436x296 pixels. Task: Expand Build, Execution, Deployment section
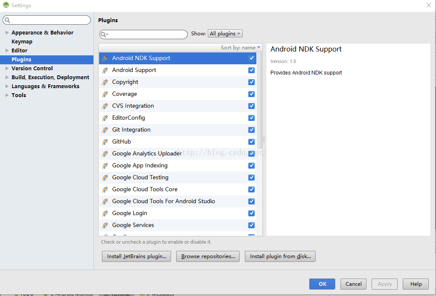(7, 77)
